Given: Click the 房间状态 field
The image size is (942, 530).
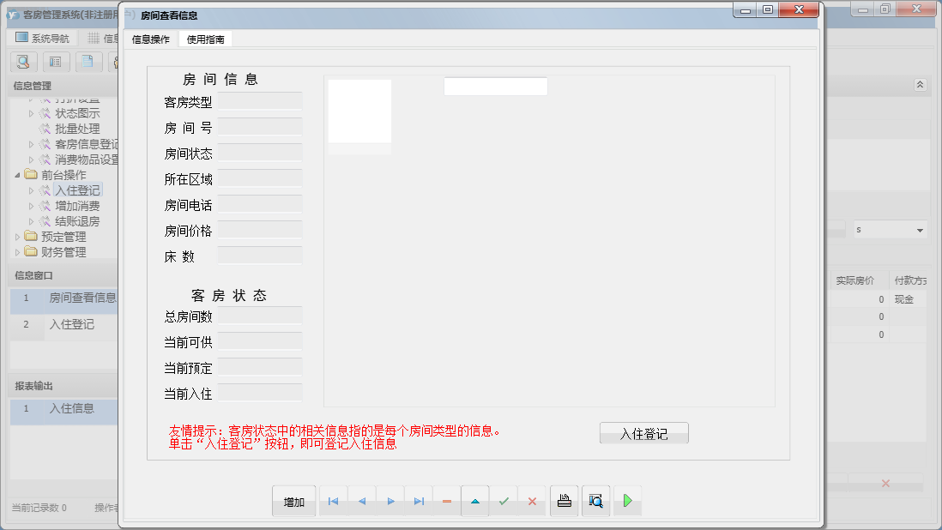Looking at the screenshot, I should (x=260, y=153).
